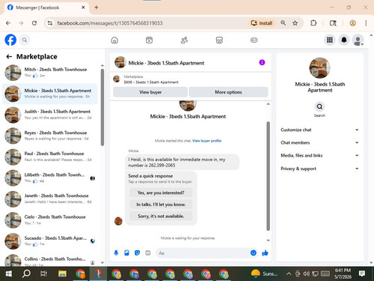Open the emoji picker in message box
The height and width of the screenshot is (281, 374).
tap(254, 253)
